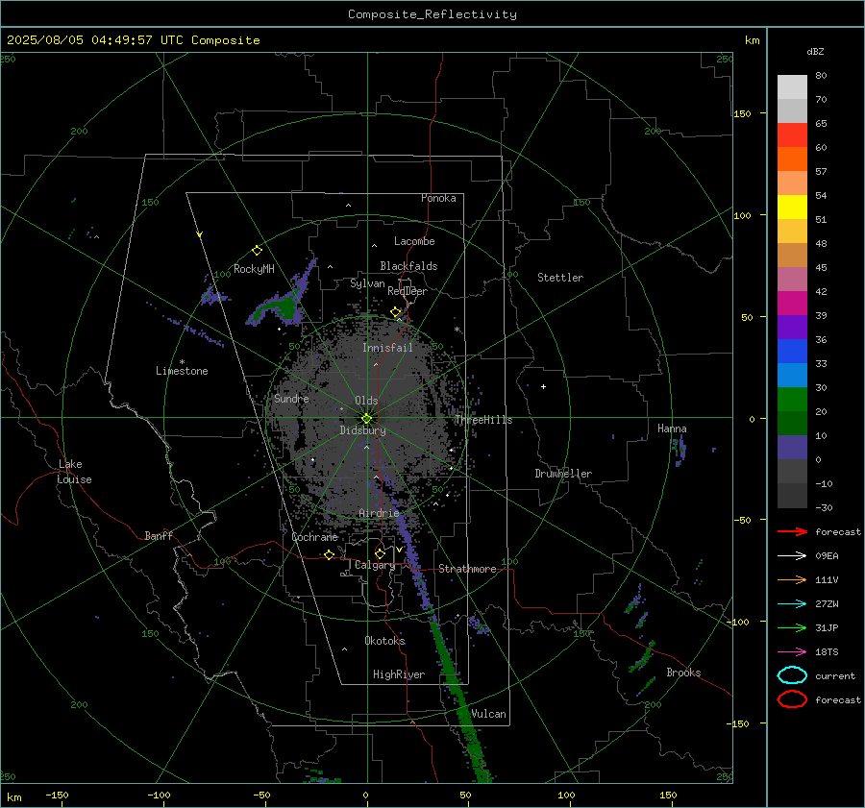The height and width of the screenshot is (808, 865).
Task: Select the cyan 27ZW arrow icon
Action: [792, 604]
